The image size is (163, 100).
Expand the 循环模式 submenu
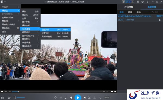(30, 32)
